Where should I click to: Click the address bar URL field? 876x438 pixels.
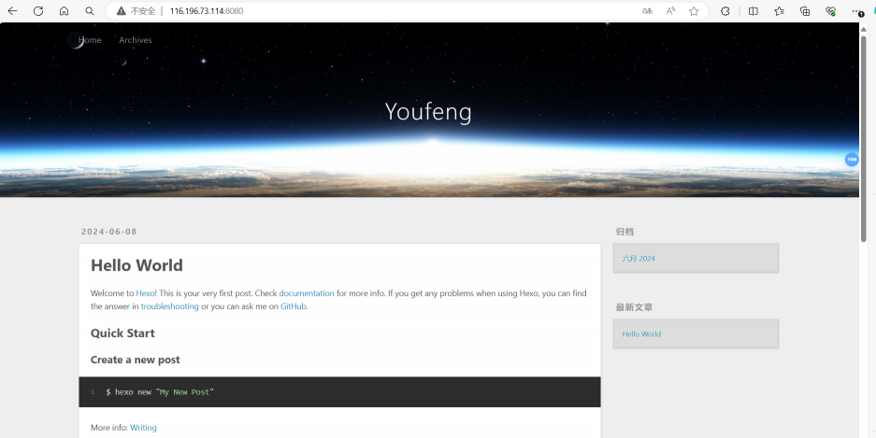click(x=374, y=11)
